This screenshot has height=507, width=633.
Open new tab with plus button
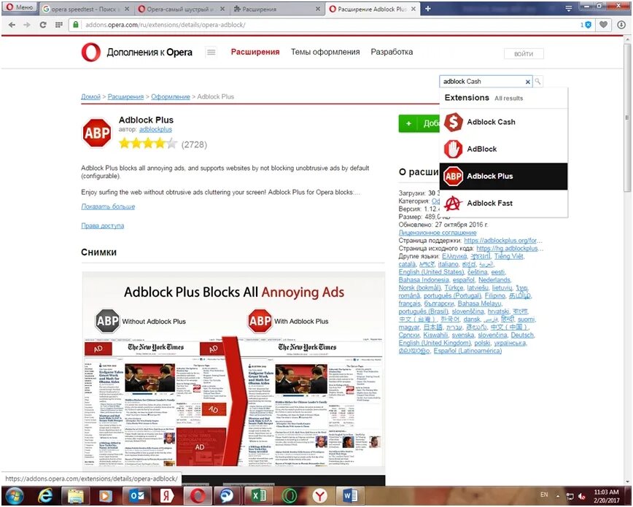(x=427, y=9)
